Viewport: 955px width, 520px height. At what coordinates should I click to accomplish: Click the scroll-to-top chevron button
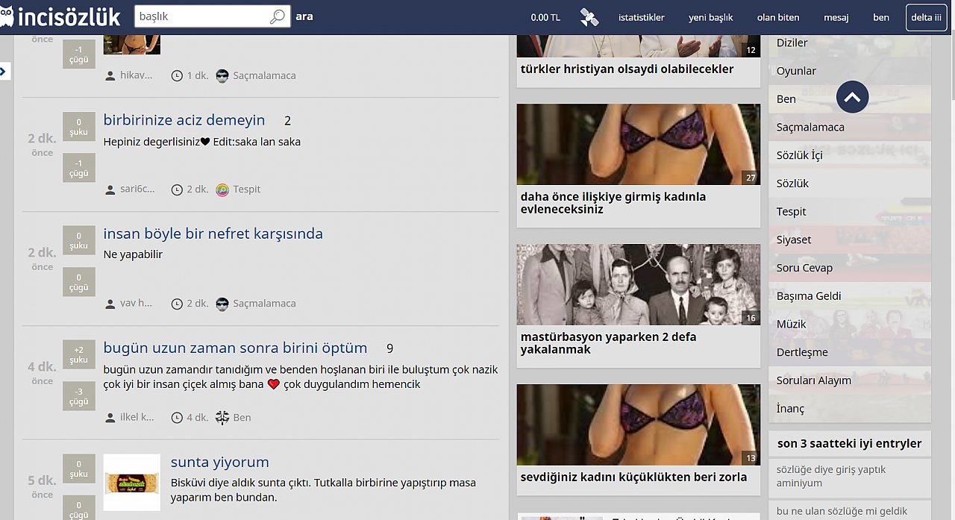(853, 97)
